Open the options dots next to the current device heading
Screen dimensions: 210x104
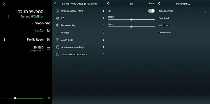(4, 13)
